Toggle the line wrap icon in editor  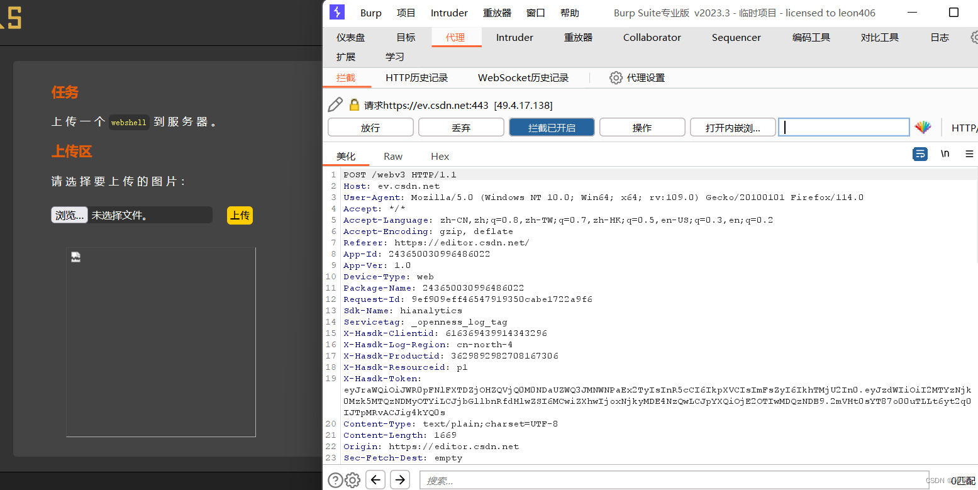point(920,154)
